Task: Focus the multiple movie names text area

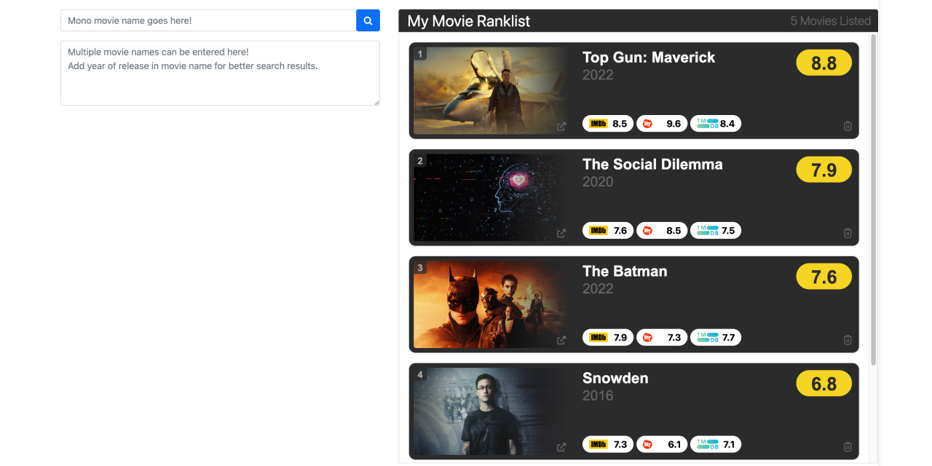Action: 220,73
